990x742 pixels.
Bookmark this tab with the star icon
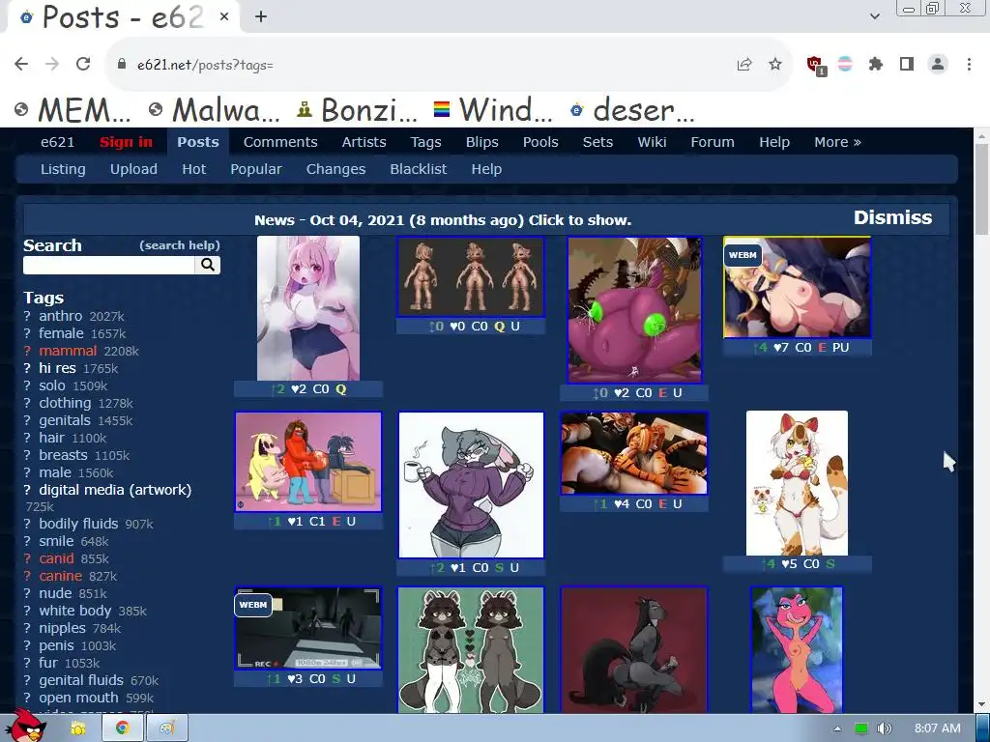(775, 65)
